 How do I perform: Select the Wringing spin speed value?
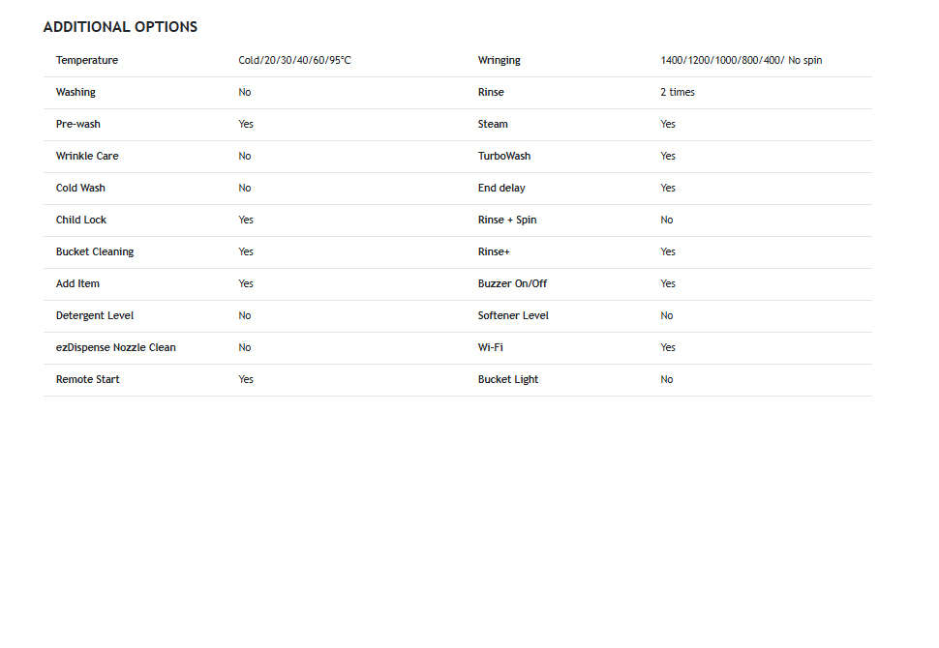[x=742, y=60]
